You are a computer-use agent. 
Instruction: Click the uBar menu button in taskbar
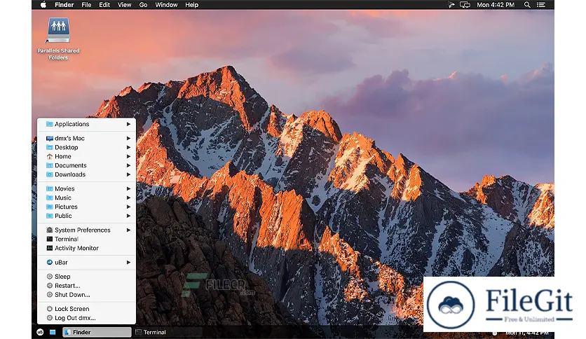tap(40, 332)
